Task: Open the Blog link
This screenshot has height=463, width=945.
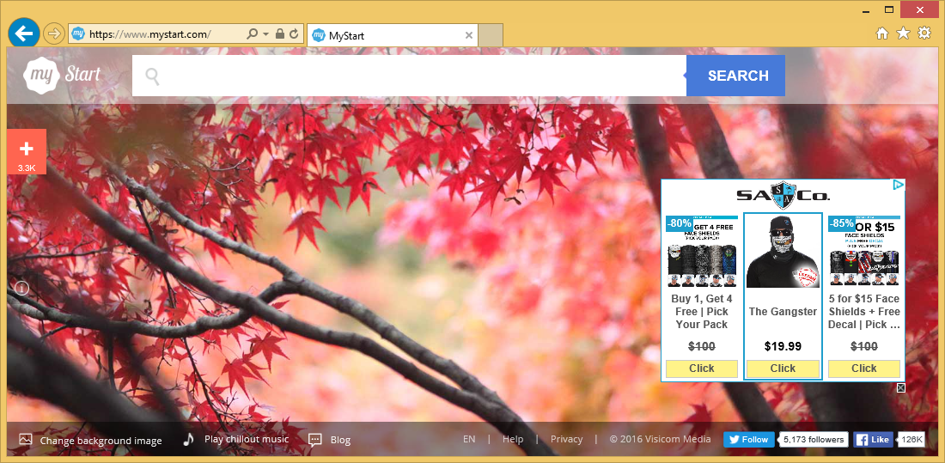Action: point(330,440)
